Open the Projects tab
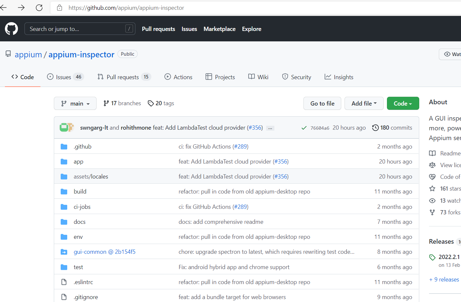 click(x=220, y=77)
